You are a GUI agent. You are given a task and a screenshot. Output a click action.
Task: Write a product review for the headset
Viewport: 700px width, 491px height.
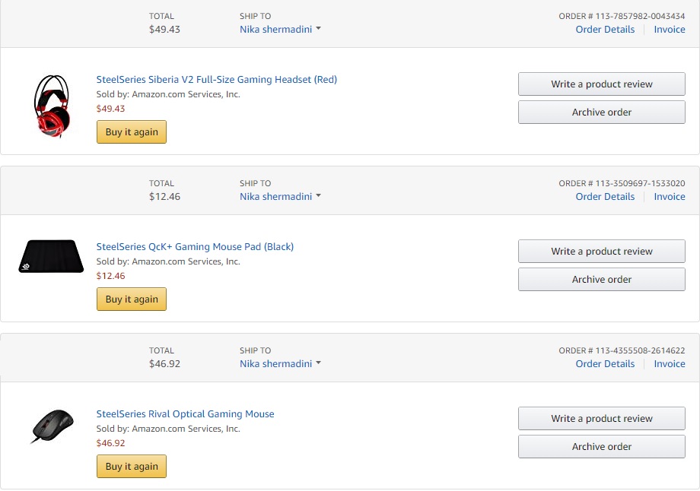coord(601,84)
